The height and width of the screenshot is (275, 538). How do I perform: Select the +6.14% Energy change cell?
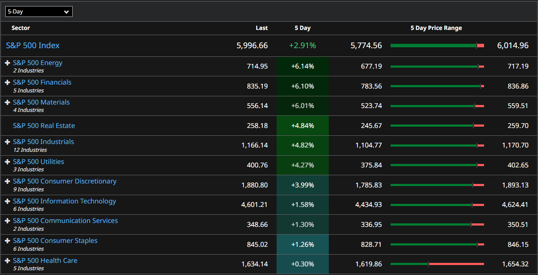tap(302, 66)
